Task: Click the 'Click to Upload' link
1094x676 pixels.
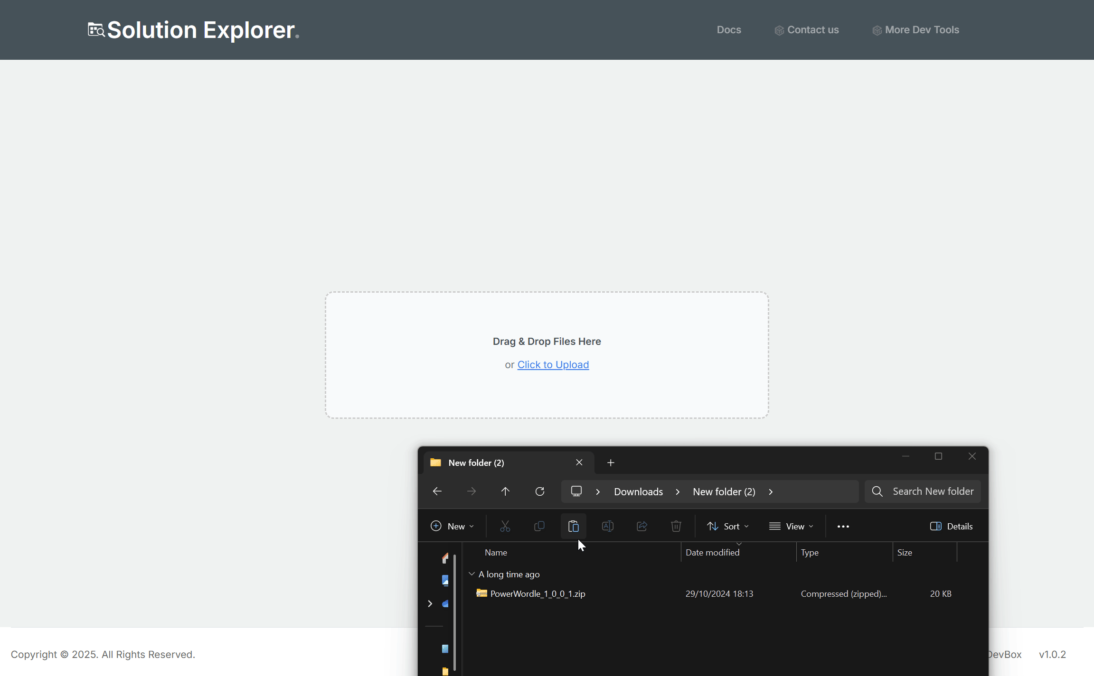Action: click(x=553, y=364)
